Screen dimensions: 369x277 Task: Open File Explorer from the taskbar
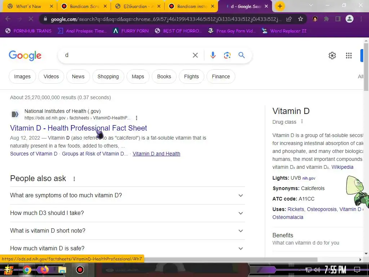pyautogui.click(x=62, y=270)
